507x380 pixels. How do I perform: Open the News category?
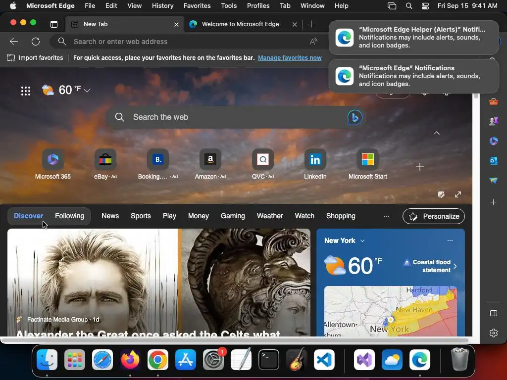point(110,216)
